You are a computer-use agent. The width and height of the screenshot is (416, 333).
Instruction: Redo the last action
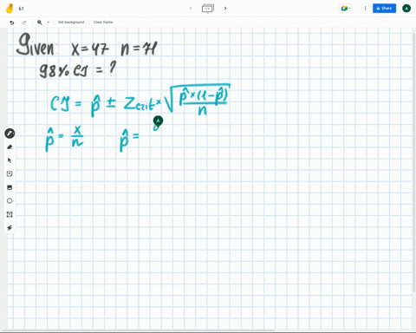point(24,23)
